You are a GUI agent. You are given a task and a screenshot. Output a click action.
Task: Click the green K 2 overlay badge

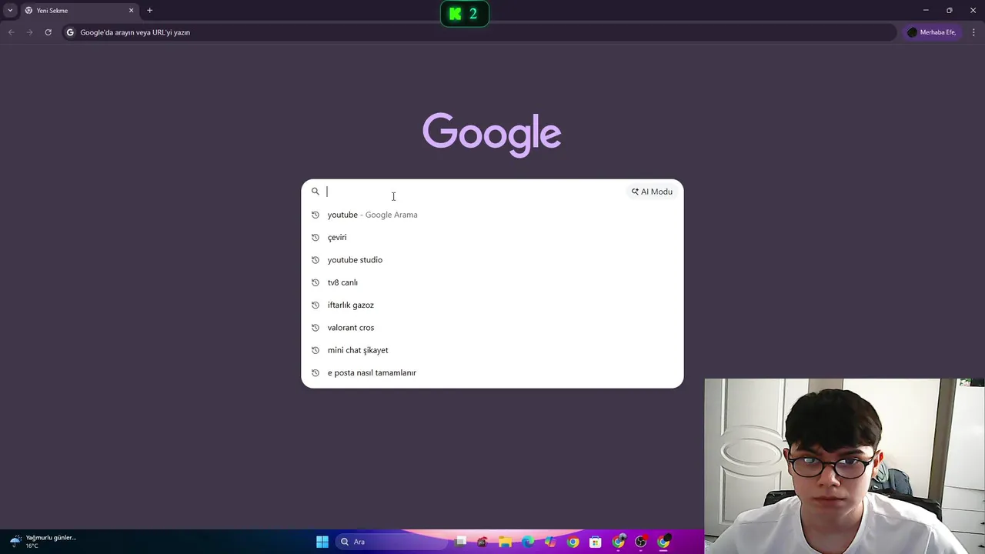click(465, 14)
